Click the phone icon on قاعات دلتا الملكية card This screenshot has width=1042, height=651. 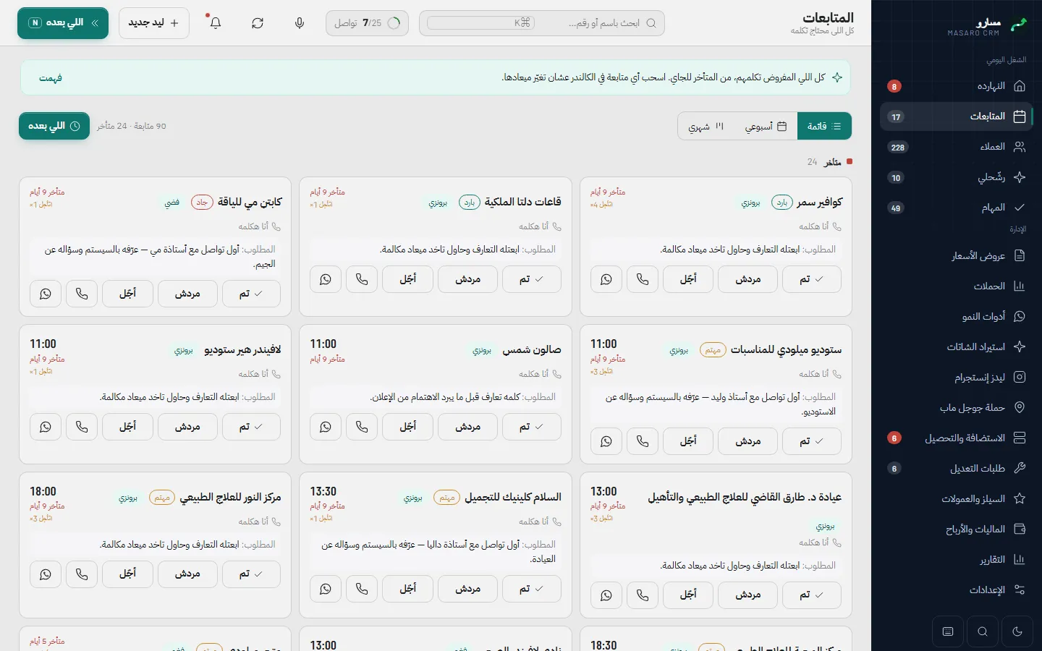pos(362,279)
